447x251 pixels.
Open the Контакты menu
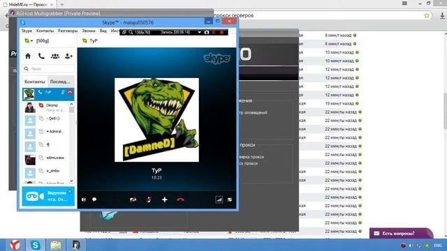(x=45, y=31)
